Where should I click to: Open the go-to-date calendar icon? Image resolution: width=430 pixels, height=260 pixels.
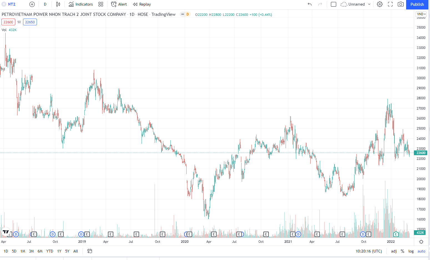89,251
